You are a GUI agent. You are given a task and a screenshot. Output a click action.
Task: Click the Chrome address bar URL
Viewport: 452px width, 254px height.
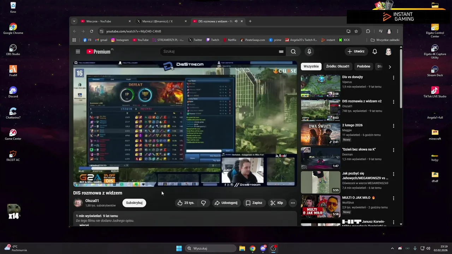tap(134, 31)
